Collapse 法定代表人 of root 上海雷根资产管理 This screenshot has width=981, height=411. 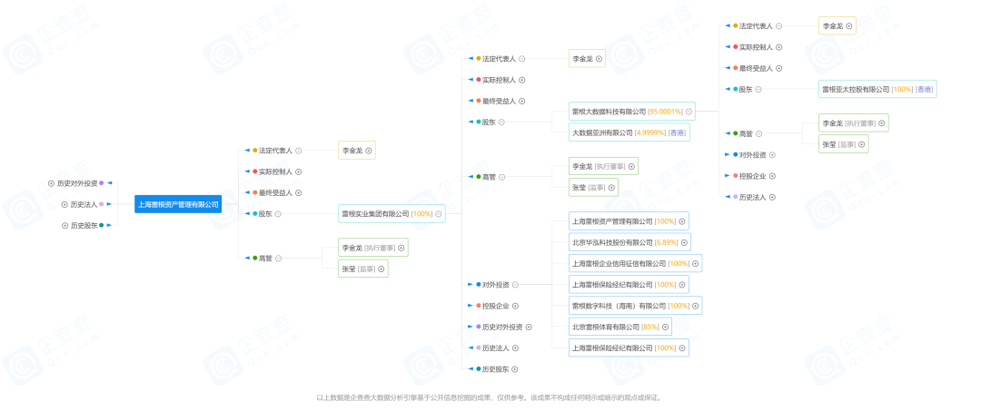(299, 151)
